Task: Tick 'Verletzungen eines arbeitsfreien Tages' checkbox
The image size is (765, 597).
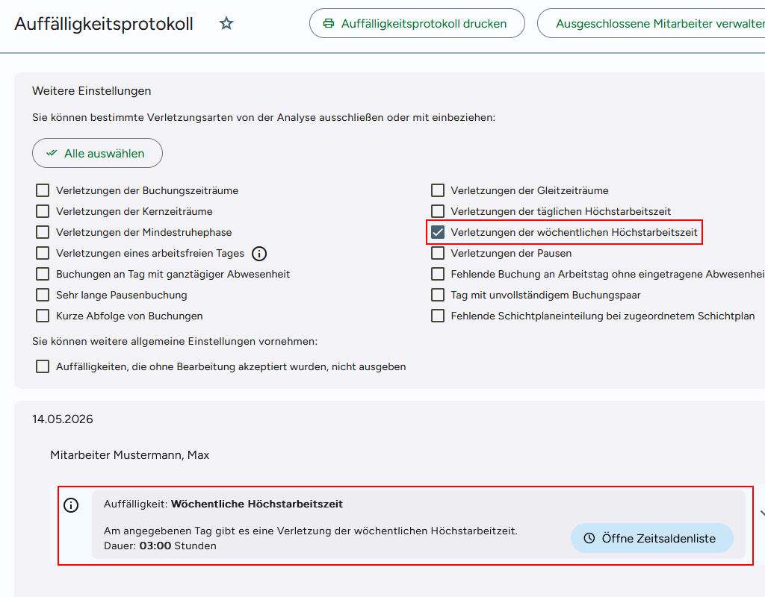Action: point(43,253)
